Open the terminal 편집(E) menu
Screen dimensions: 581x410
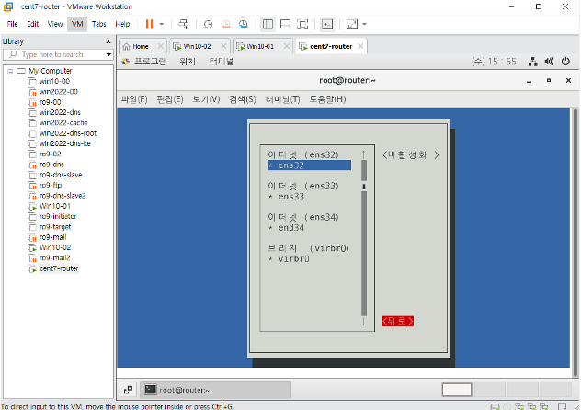click(x=170, y=99)
